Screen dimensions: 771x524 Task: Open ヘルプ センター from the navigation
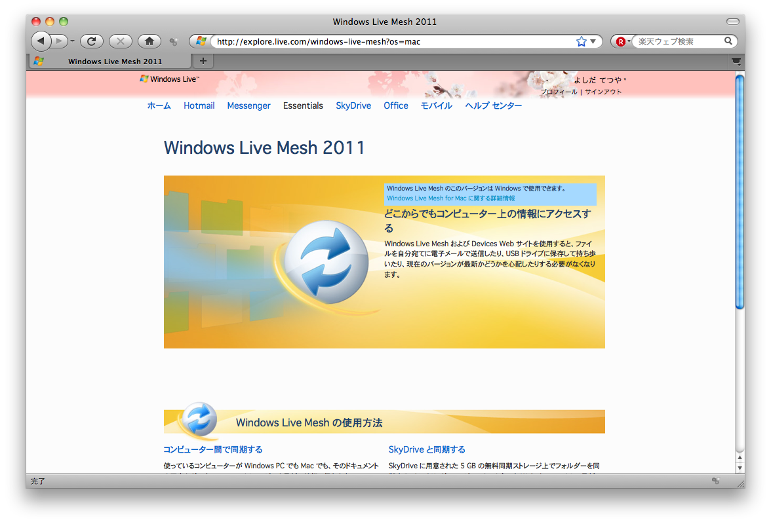coord(494,105)
